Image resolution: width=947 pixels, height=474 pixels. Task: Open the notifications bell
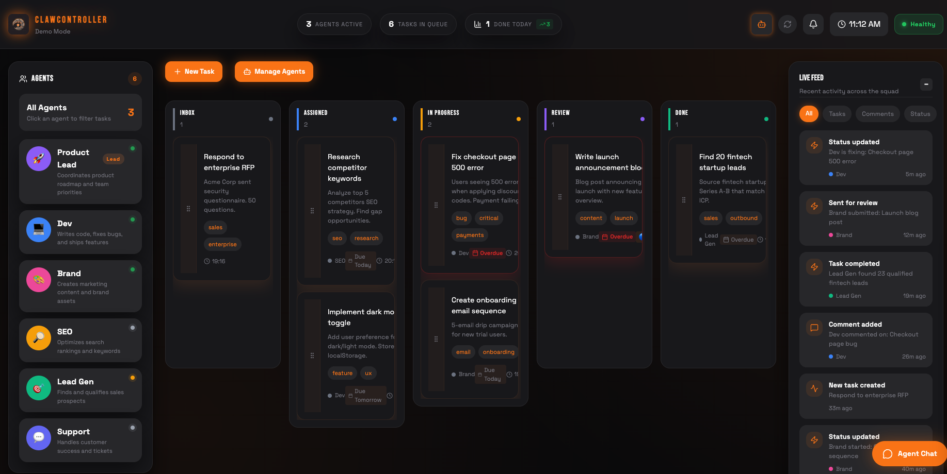click(813, 24)
